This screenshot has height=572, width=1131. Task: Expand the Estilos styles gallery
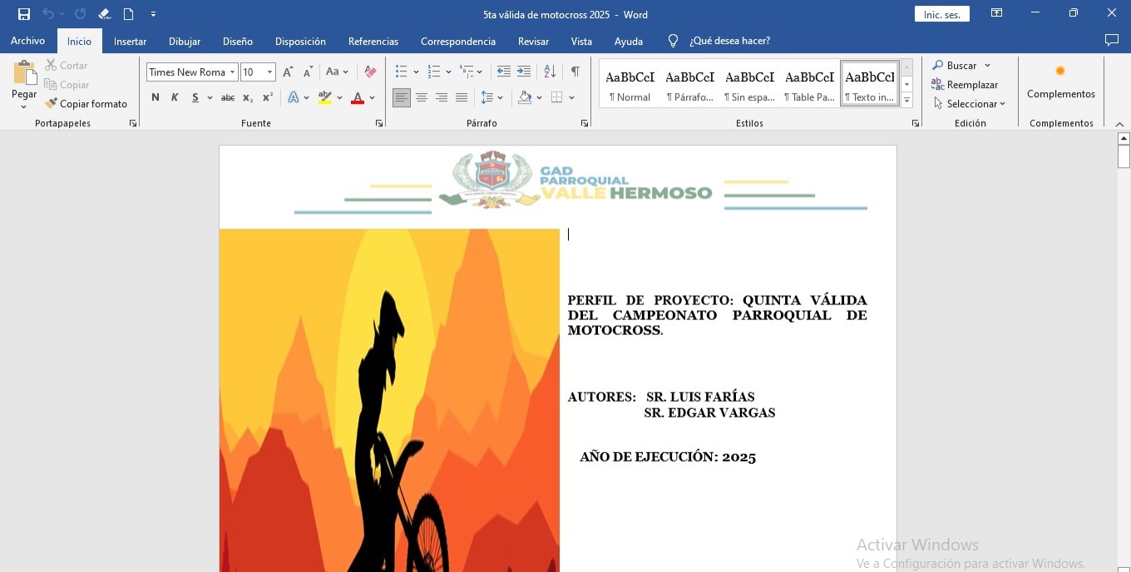(906, 101)
